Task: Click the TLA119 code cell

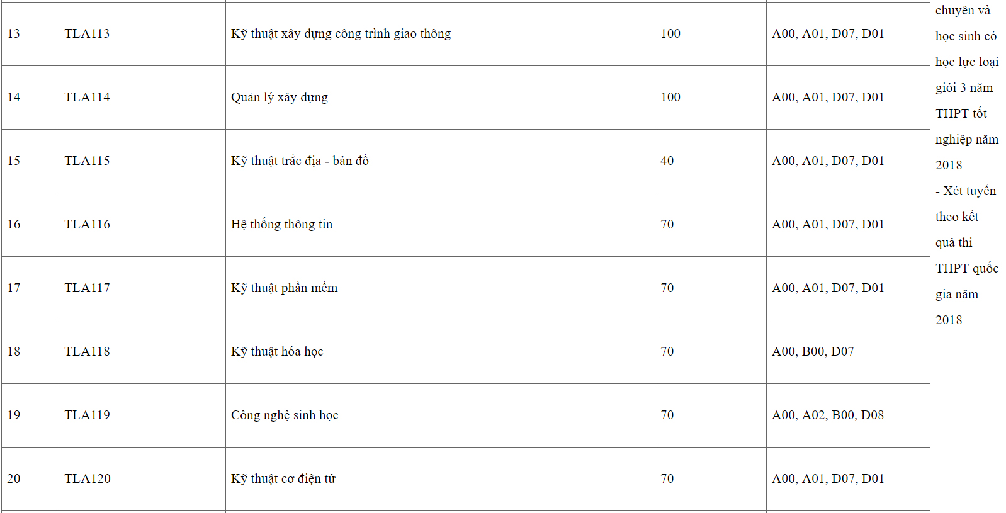Action: coord(87,415)
